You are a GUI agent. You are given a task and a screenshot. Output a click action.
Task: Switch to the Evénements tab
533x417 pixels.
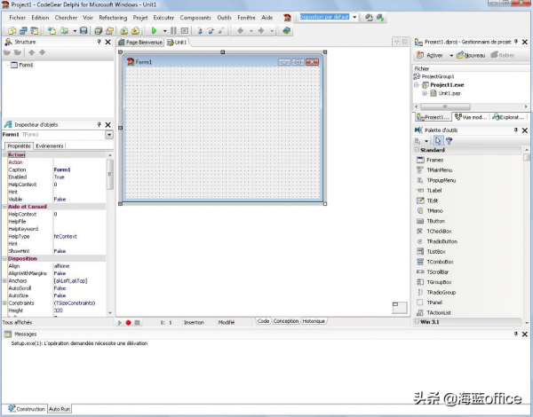click(x=50, y=146)
